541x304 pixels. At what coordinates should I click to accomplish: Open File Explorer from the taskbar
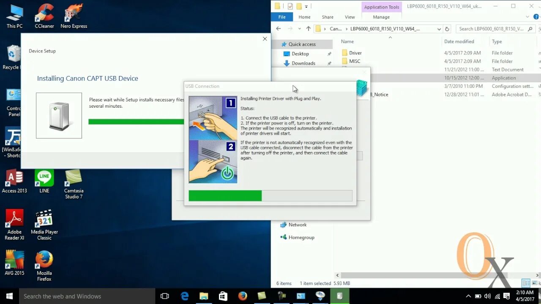click(204, 296)
